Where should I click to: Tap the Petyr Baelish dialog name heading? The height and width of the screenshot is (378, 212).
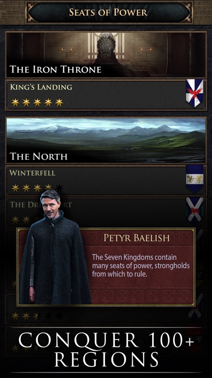pos(137,238)
